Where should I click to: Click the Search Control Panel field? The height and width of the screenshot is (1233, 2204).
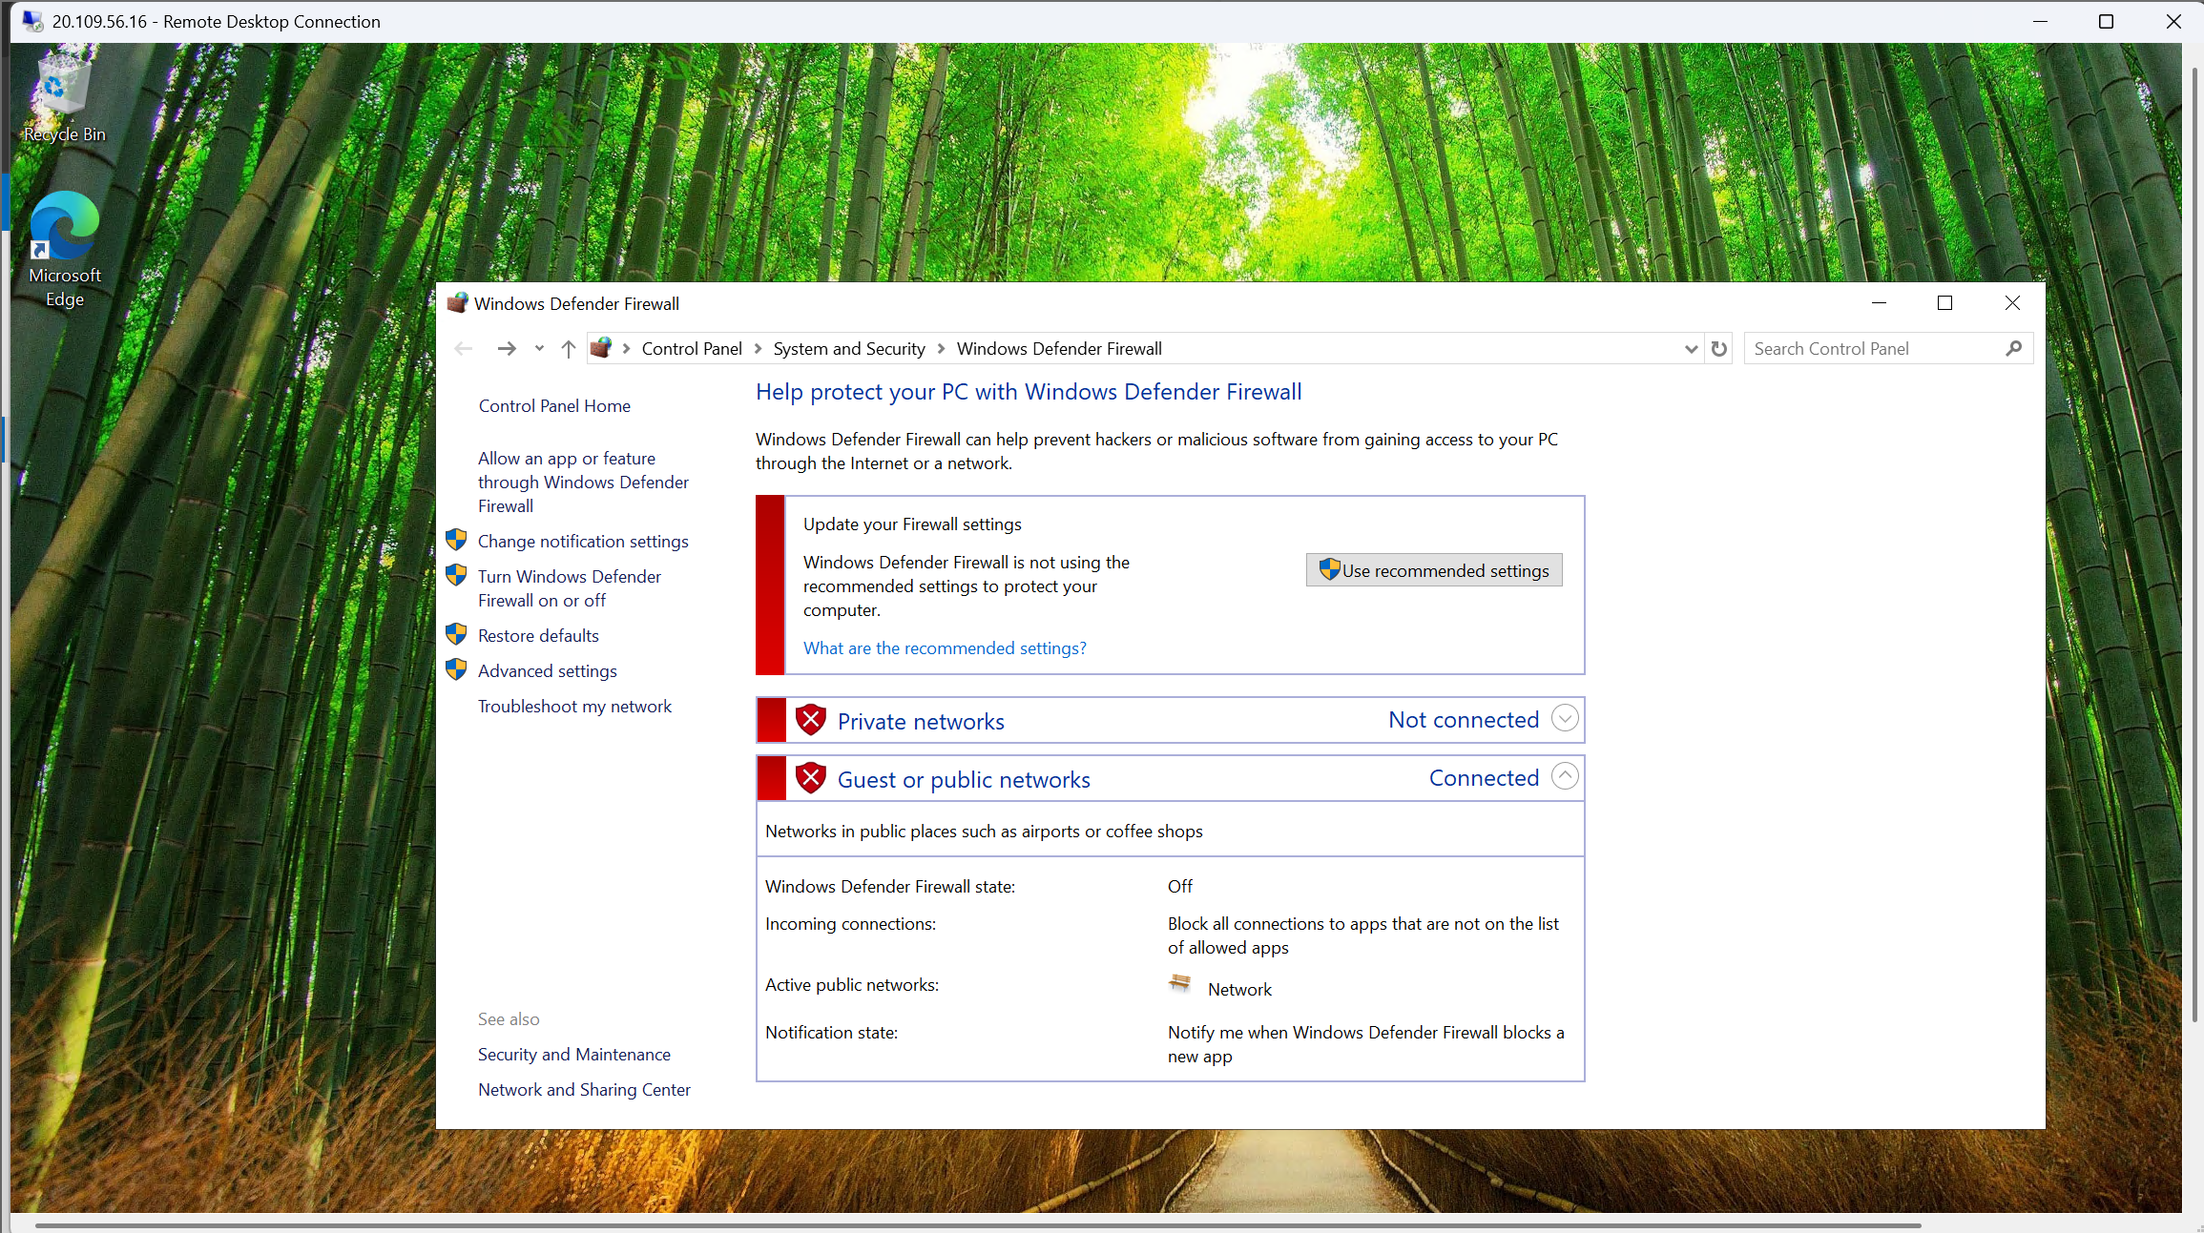coord(1861,348)
